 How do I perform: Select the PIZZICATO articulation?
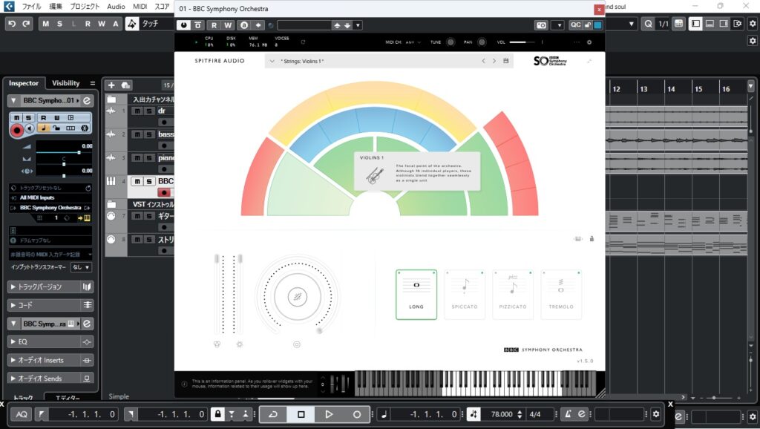click(x=513, y=295)
